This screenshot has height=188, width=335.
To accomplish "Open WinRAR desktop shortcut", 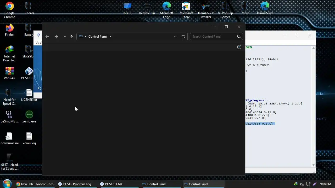I will 9,73.
